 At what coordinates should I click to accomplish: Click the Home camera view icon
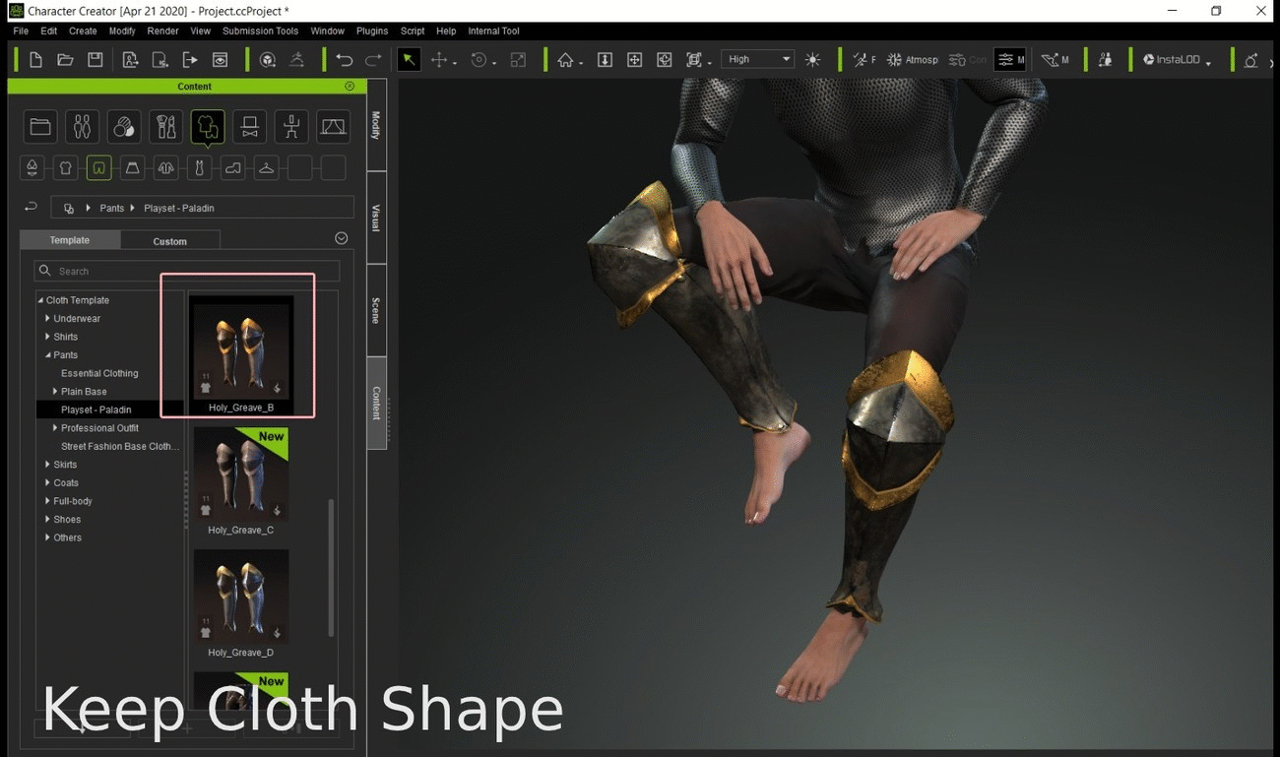565,60
